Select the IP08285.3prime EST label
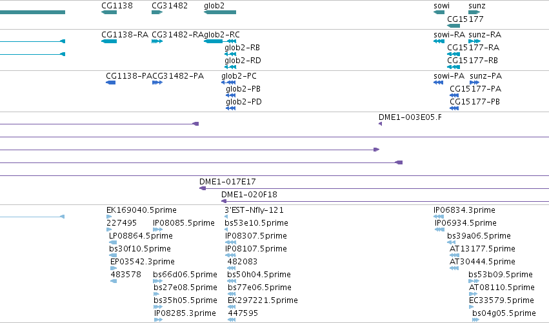549x323 pixels. click(x=185, y=313)
